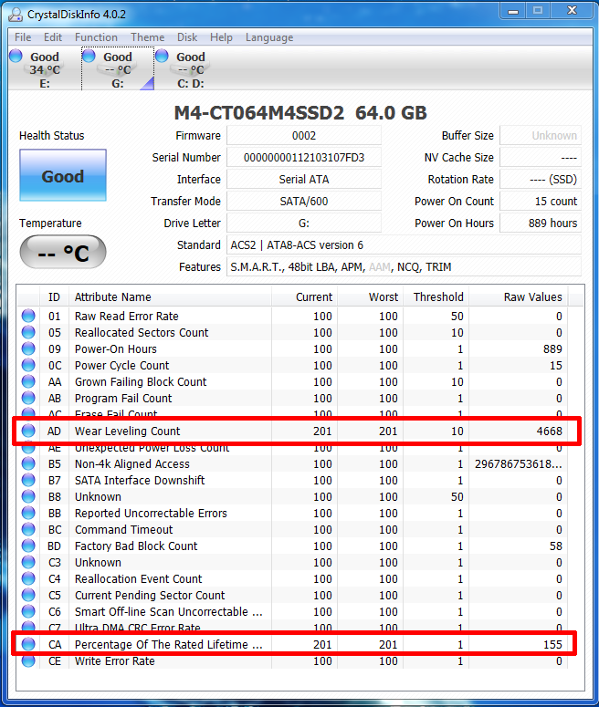This screenshot has width=599, height=707.
Task: Click status icon for Reallocated Sectors Count
Action: (x=28, y=332)
